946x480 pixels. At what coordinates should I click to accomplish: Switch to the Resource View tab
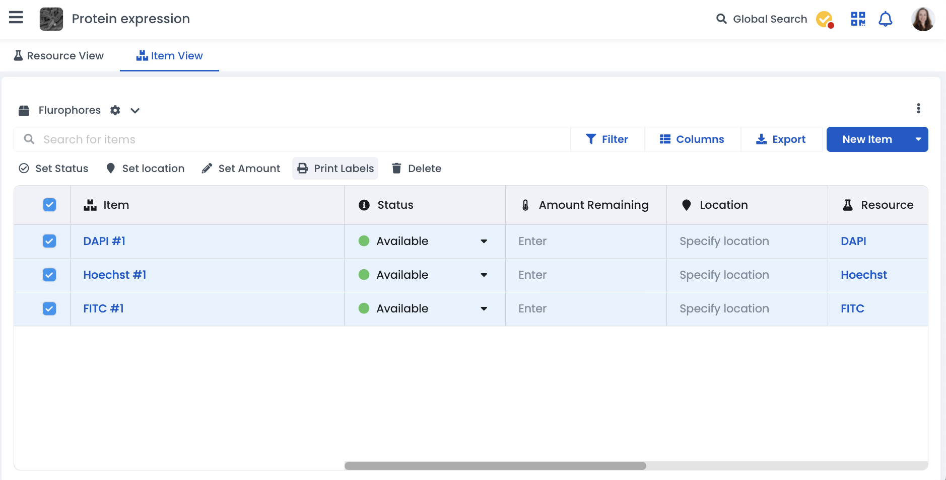point(59,56)
